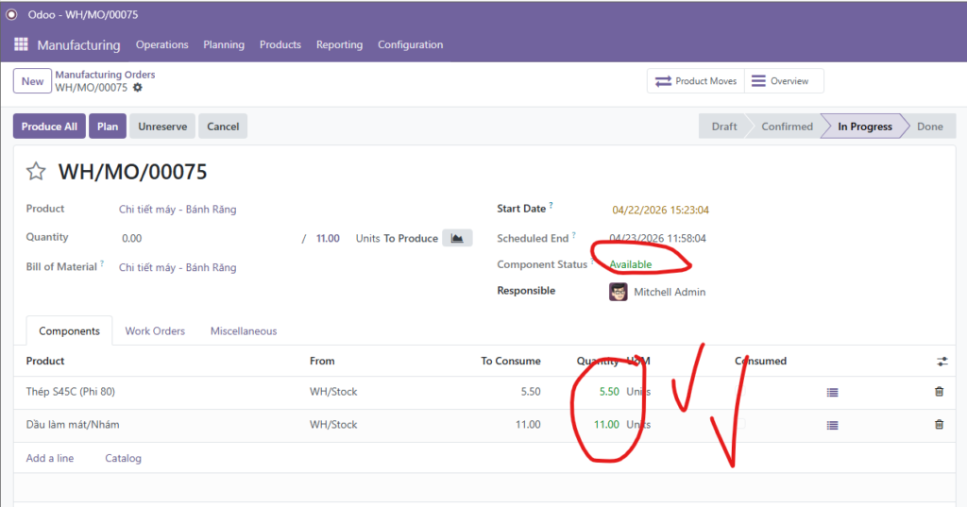Switch to the Work Orders tab
Viewport: 967px width, 507px height.
[x=155, y=331]
